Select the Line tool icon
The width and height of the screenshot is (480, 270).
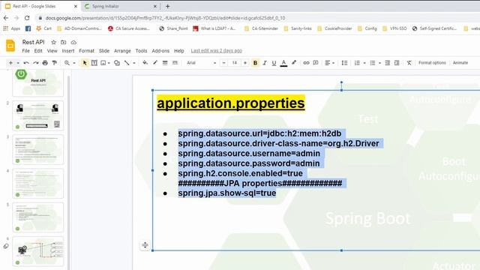(127, 63)
